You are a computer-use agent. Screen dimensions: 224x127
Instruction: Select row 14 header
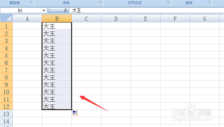6,121
